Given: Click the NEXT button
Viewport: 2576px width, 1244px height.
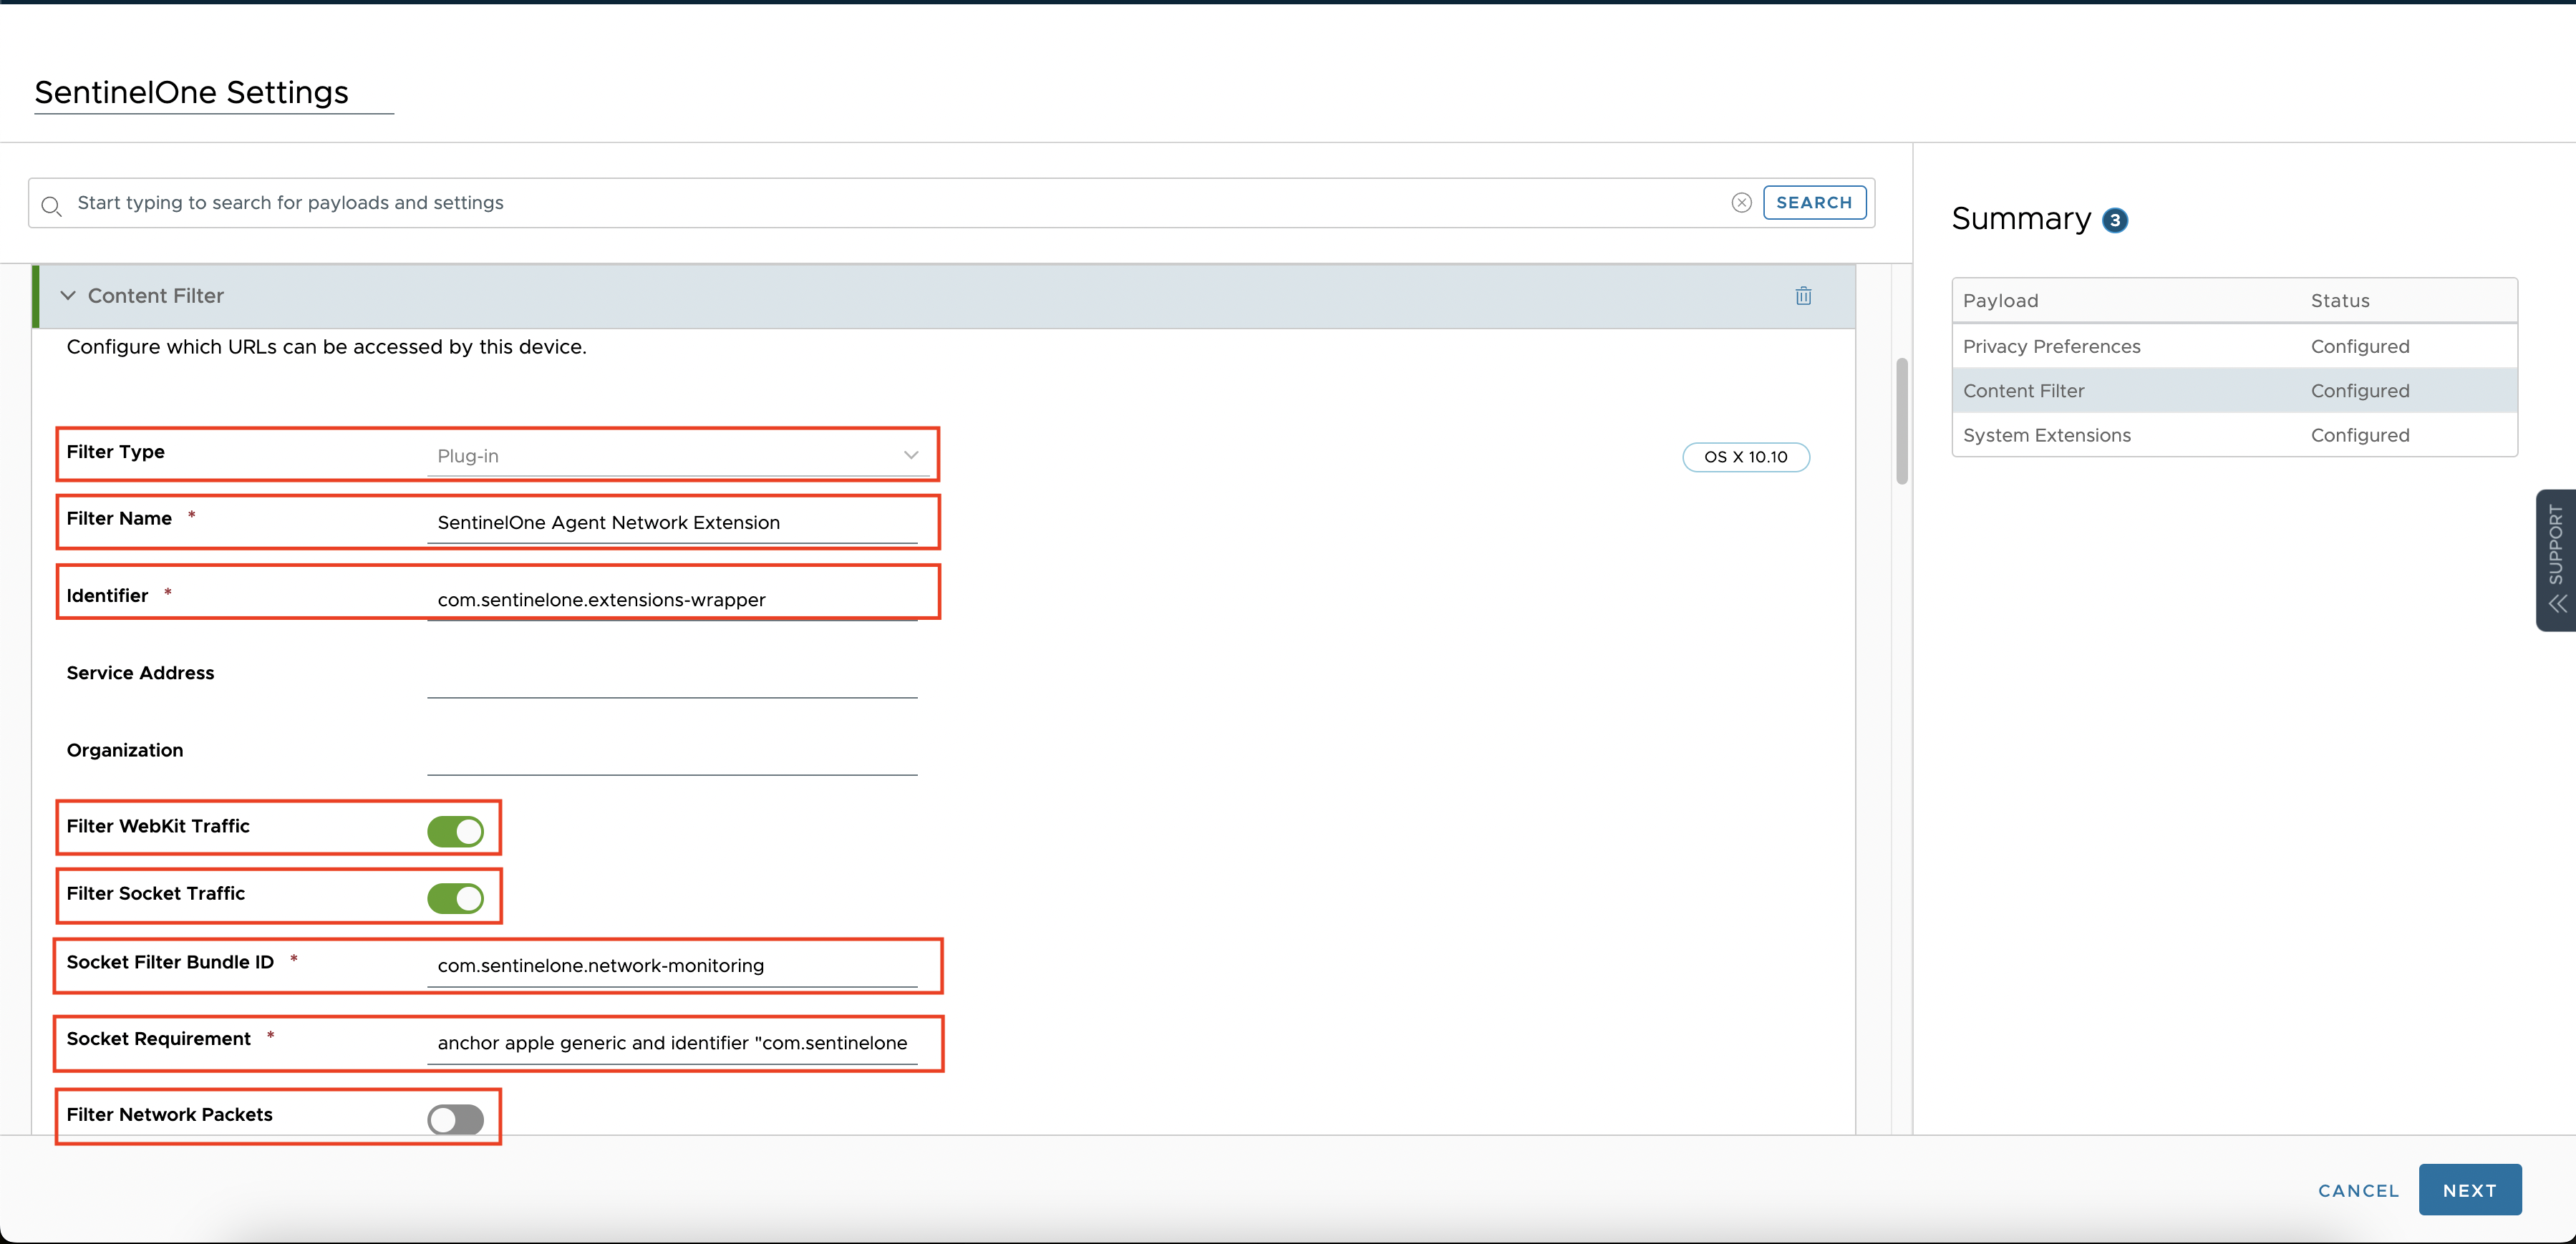Looking at the screenshot, I should pos(2469,1190).
